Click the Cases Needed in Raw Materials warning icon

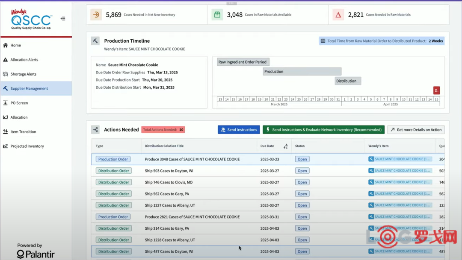tap(338, 15)
